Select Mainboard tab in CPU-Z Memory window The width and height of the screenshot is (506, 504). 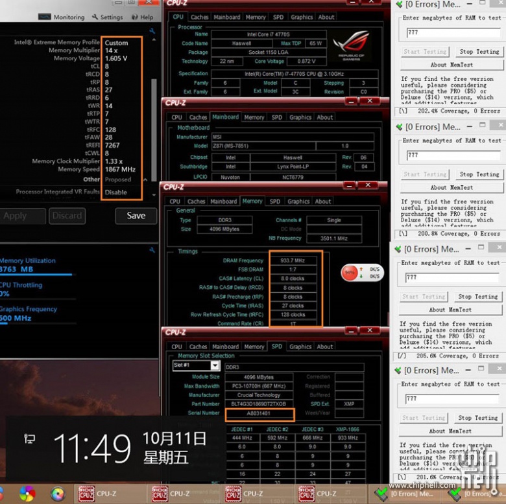pos(224,201)
